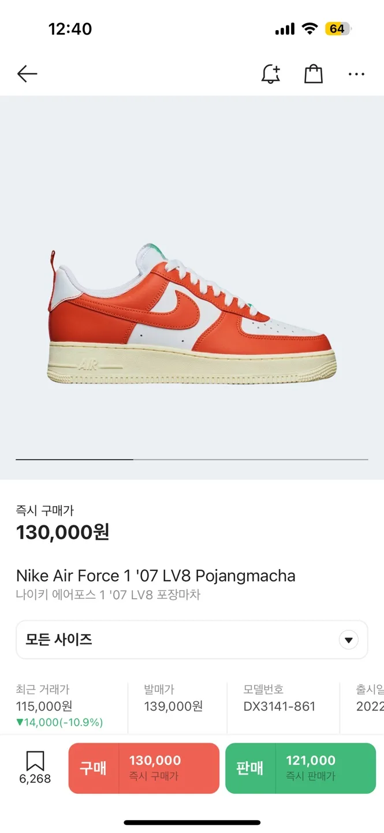Tap the red 구매 buy button
This screenshot has width=384, height=833.
[144, 768]
